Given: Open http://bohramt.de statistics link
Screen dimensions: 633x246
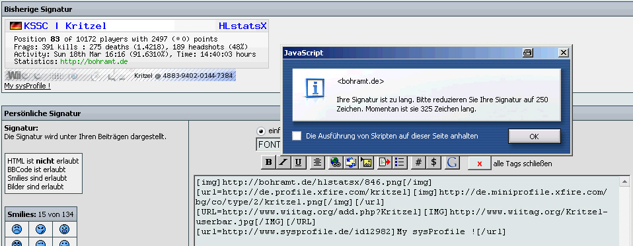Looking at the screenshot, I should [94, 62].
